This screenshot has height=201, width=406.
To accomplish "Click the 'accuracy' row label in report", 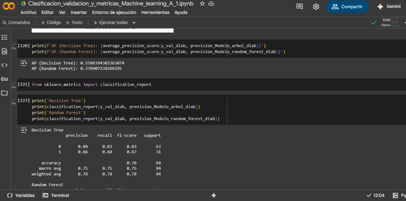I will point(51,163).
